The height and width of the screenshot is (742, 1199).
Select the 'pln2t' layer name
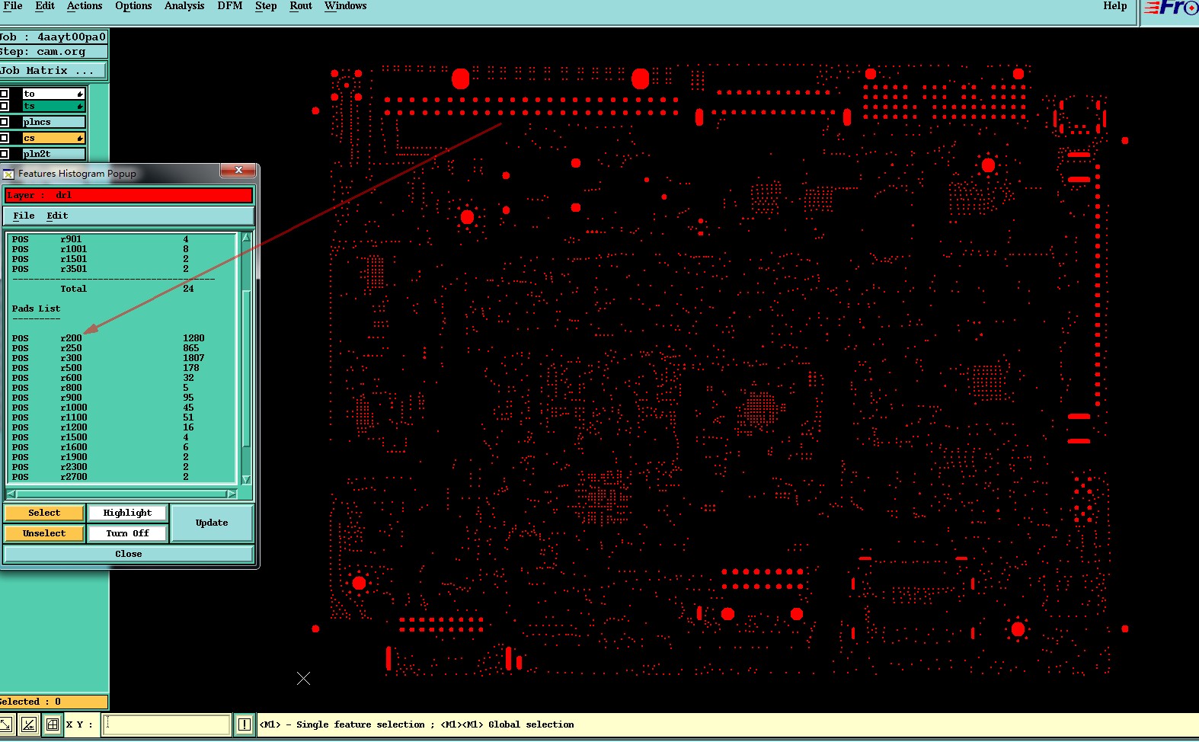pos(53,154)
